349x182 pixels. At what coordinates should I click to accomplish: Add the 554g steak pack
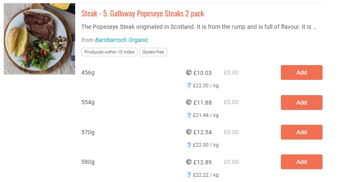302,103
